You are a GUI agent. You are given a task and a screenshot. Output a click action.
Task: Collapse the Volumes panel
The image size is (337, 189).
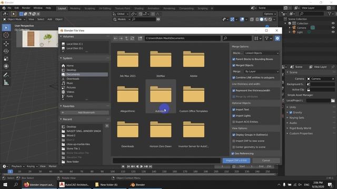61,37
